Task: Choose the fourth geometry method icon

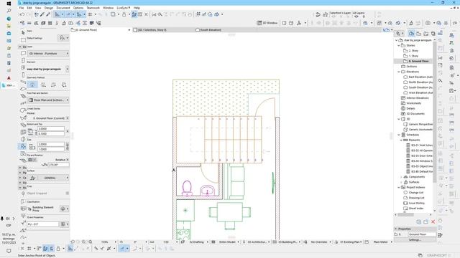Action: (64, 85)
